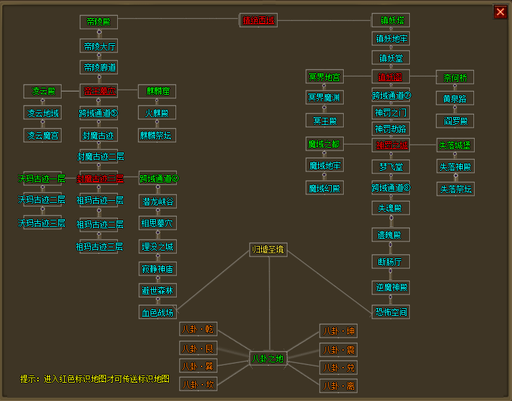Choose the 魔域之都 map node
Screen dimensions: 512x401
click(324, 145)
